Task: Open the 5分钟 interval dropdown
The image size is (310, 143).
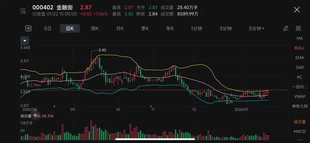Action: (257, 28)
